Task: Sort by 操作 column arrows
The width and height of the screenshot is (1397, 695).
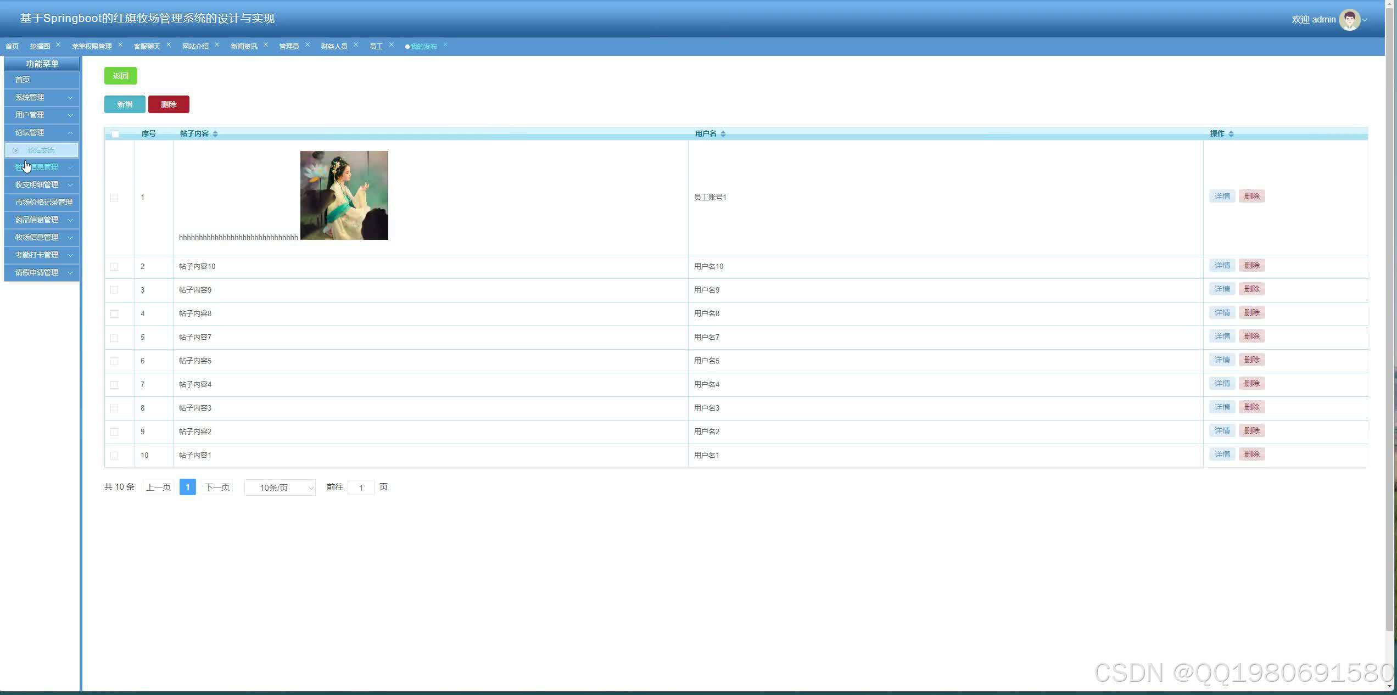Action: tap(1231, 134)
